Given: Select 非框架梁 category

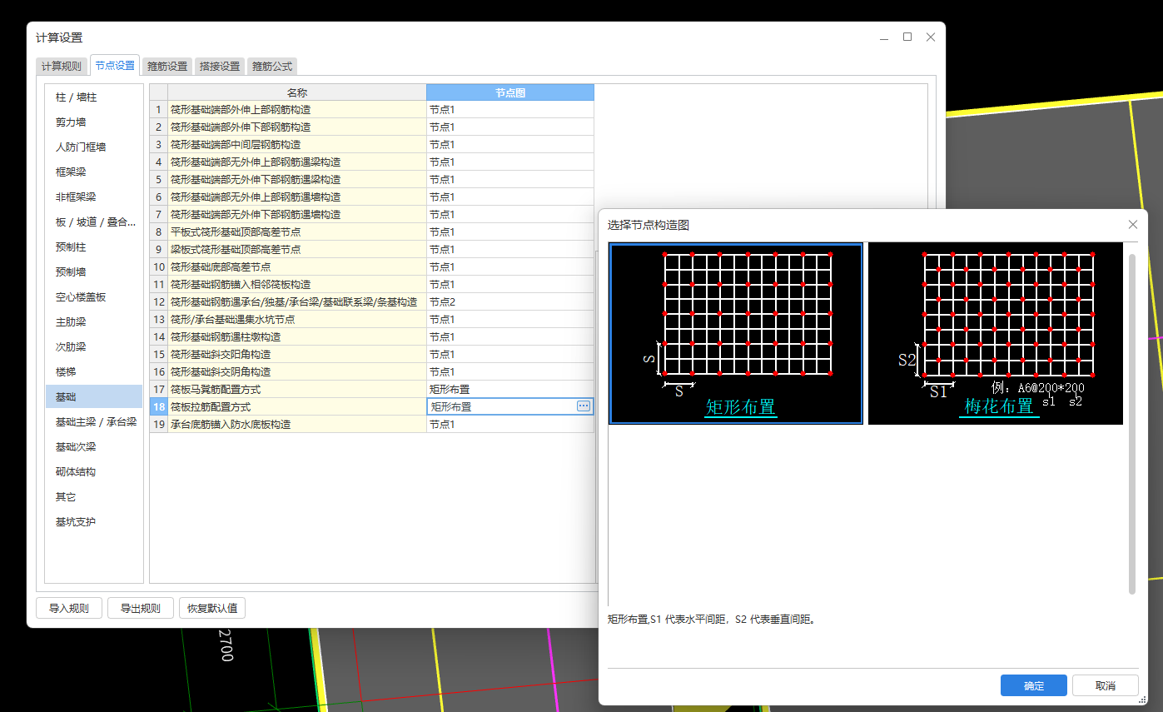Looking at the screenshot, I should point(94,197).
